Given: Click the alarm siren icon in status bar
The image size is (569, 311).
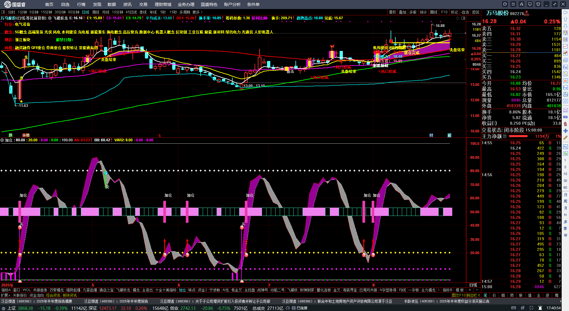Looking at the screenshot, I should pos(540,308).
